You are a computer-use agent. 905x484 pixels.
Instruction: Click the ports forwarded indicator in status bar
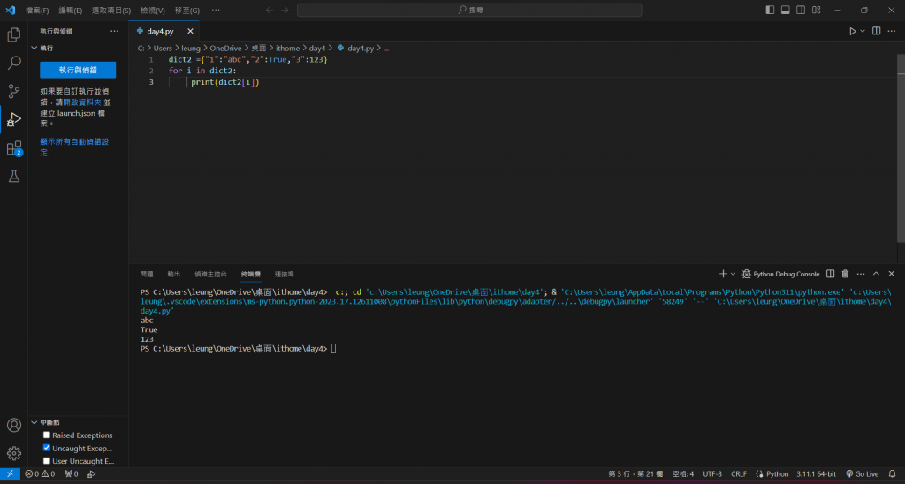(71, 473)
